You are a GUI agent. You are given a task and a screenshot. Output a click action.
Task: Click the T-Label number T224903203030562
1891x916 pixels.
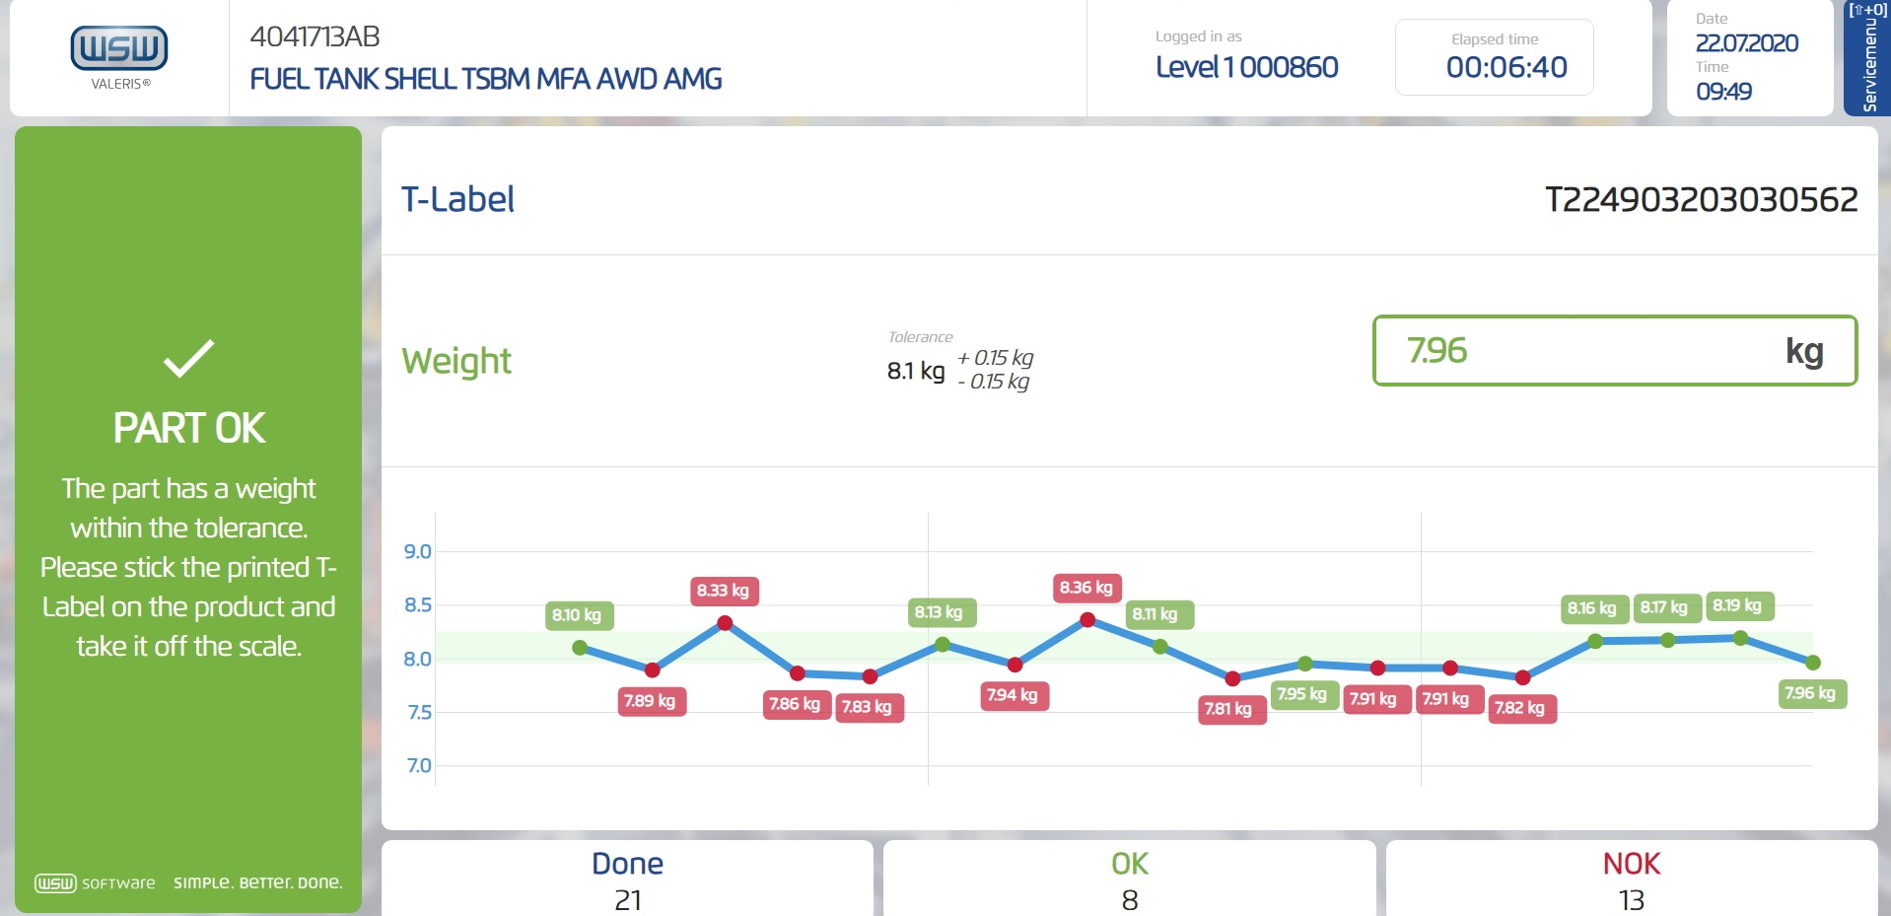pos(1701,200)
